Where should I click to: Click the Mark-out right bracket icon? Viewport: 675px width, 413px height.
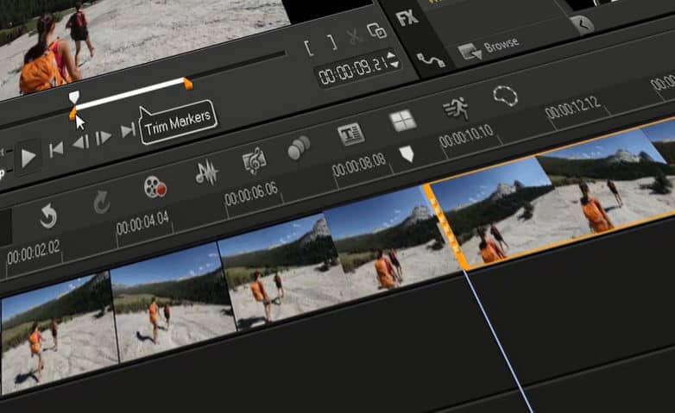click(x=332, y=41)
